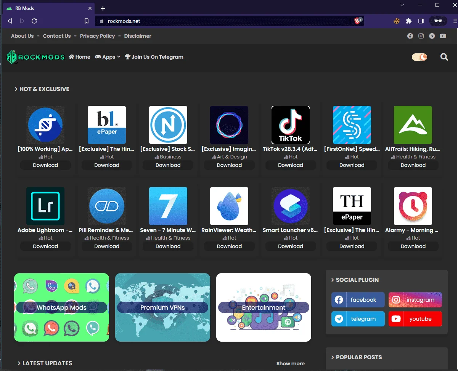458x371 pixels.
Task: Open the Pill Reminder & Me... title link
Action: 106,230
